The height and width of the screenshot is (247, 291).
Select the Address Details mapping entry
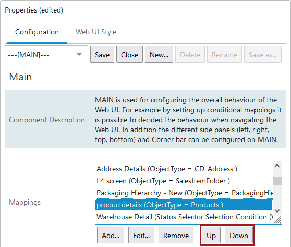(x=184, y=169)
